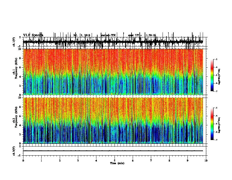Click the "ch.1(V)" waveform axis label
This screenshot has height=180, width=232.
[x=14, y=42]
